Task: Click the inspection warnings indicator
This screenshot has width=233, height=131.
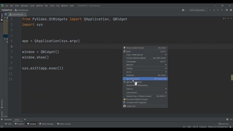Action: tap(224, 19)
